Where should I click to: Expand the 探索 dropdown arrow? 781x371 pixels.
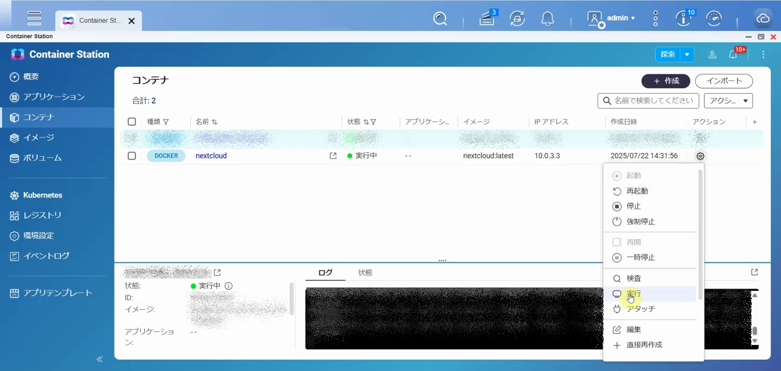(688, 54)
